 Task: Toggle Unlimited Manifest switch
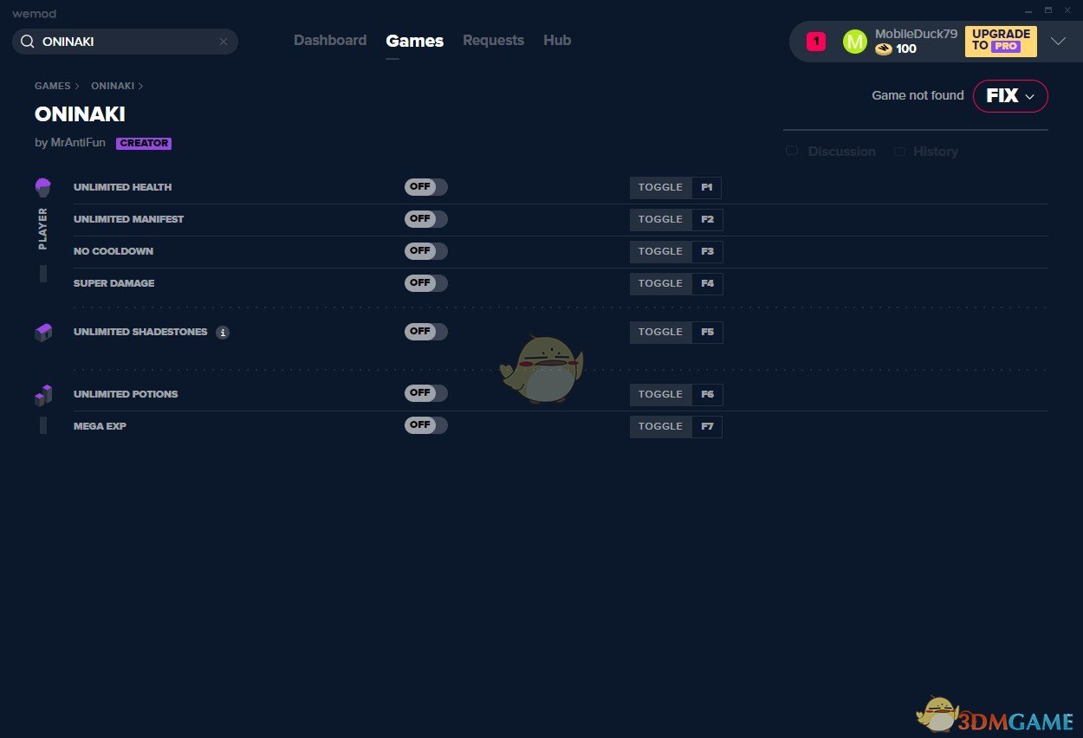point(426,219)
